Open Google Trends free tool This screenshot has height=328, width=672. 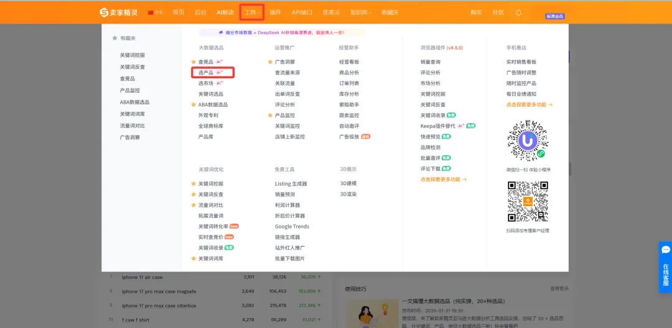(x=292, y=227)
